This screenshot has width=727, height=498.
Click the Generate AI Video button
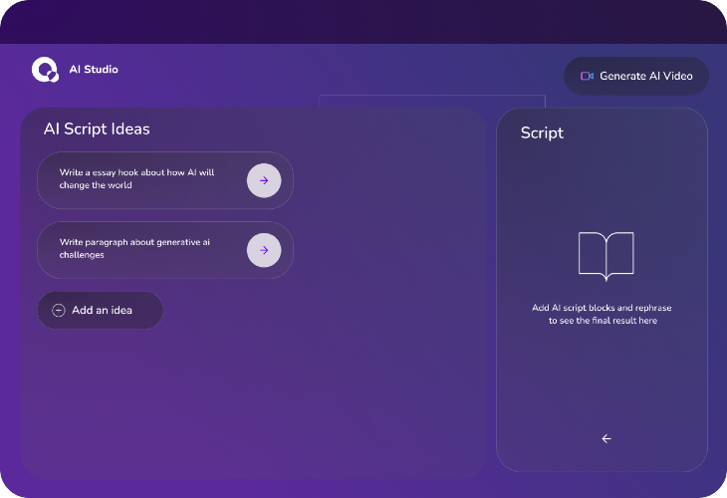click(636, 76)
